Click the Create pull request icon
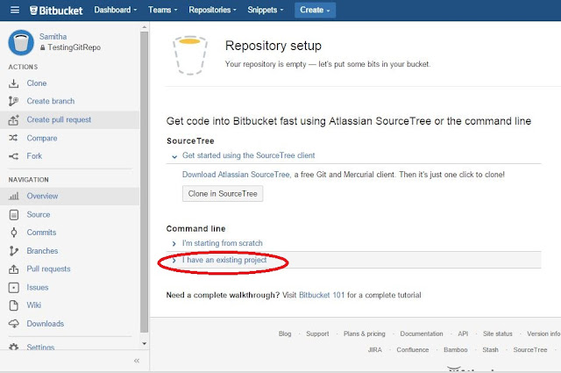This screenshot has width=561, height=373. tap(14, 120)
